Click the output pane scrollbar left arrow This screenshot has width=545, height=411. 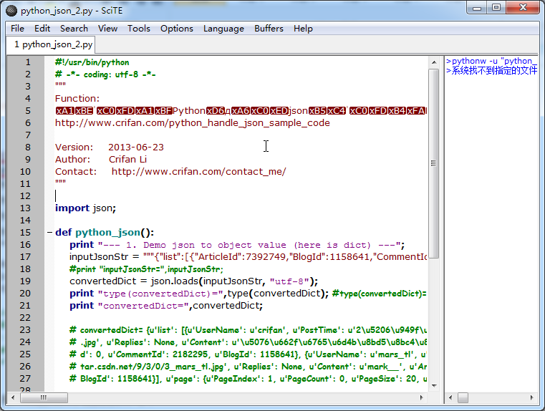click(x=450, y=397)
